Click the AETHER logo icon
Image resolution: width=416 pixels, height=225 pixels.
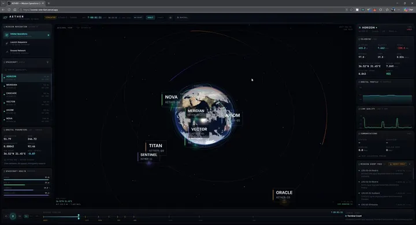point(5,18)
